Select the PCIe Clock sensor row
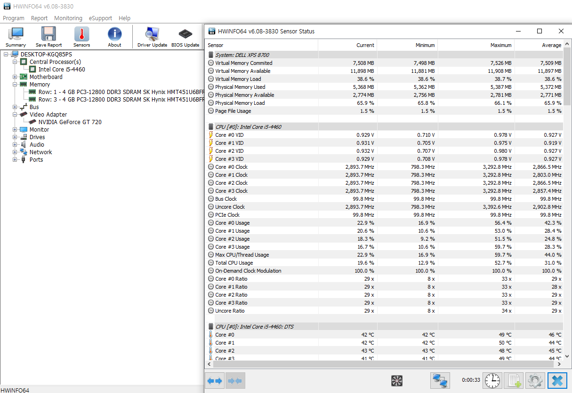The image size is (572, 393). click(x=385, y=215)
